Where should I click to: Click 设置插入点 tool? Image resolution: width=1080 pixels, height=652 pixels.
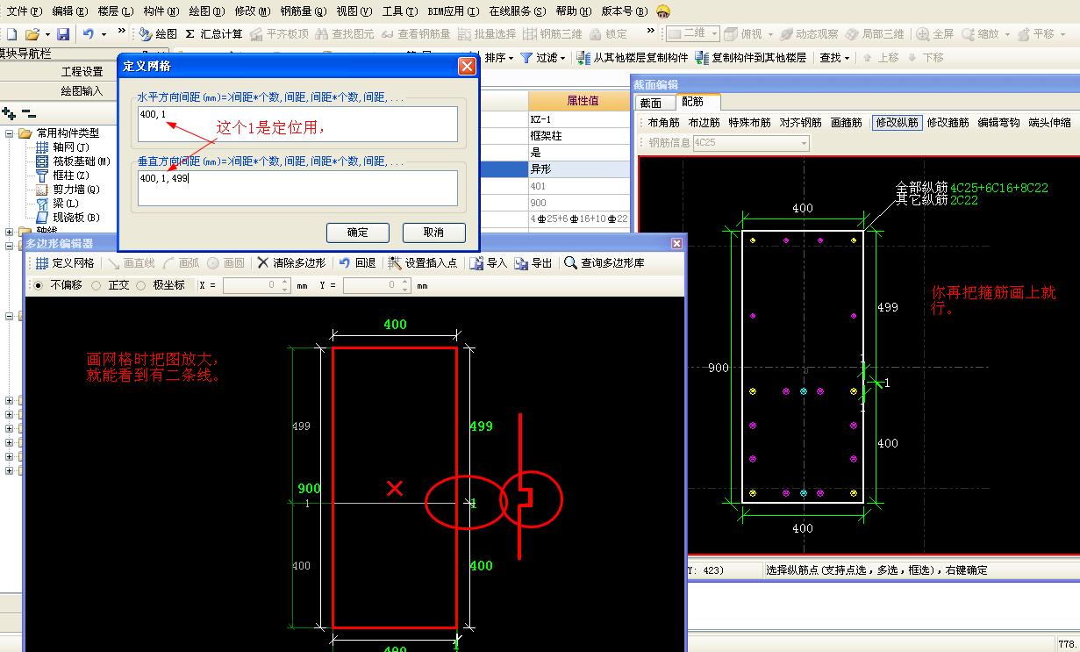[423, 262]
